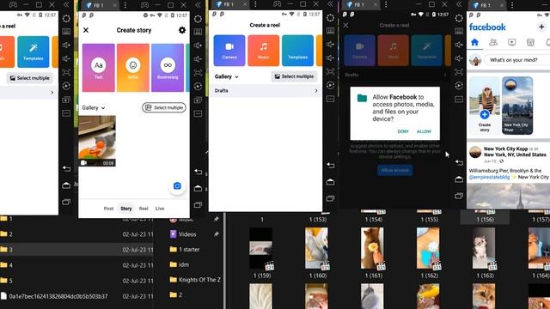
Task: Select video thumbnail labeled 1 (161)
Action: coord(373,249)
